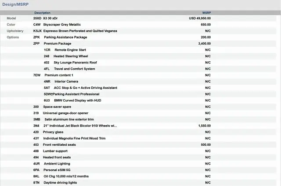
Task: Click the USD 49,950.00 model price
Action: [x=200, y=18]
